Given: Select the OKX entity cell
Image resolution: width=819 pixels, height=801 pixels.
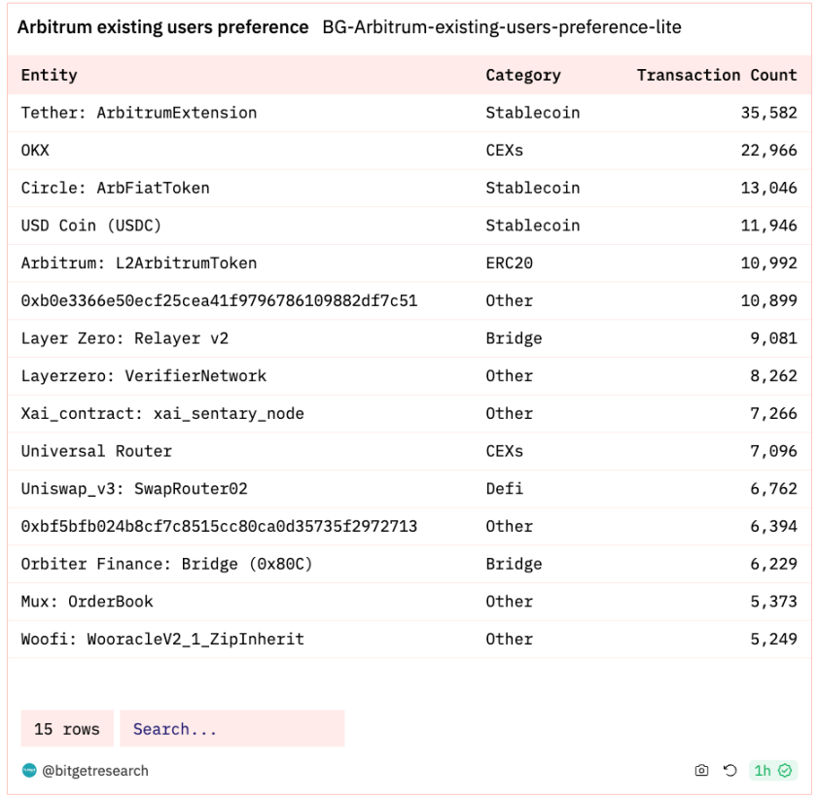Looking at the screenshot, I should pyautogui.click(x=35, y=151).
